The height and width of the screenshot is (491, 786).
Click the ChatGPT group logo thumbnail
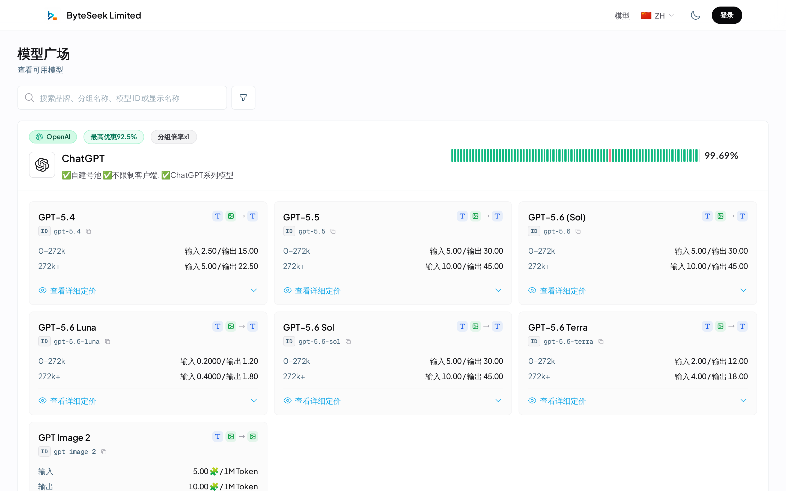42,165
